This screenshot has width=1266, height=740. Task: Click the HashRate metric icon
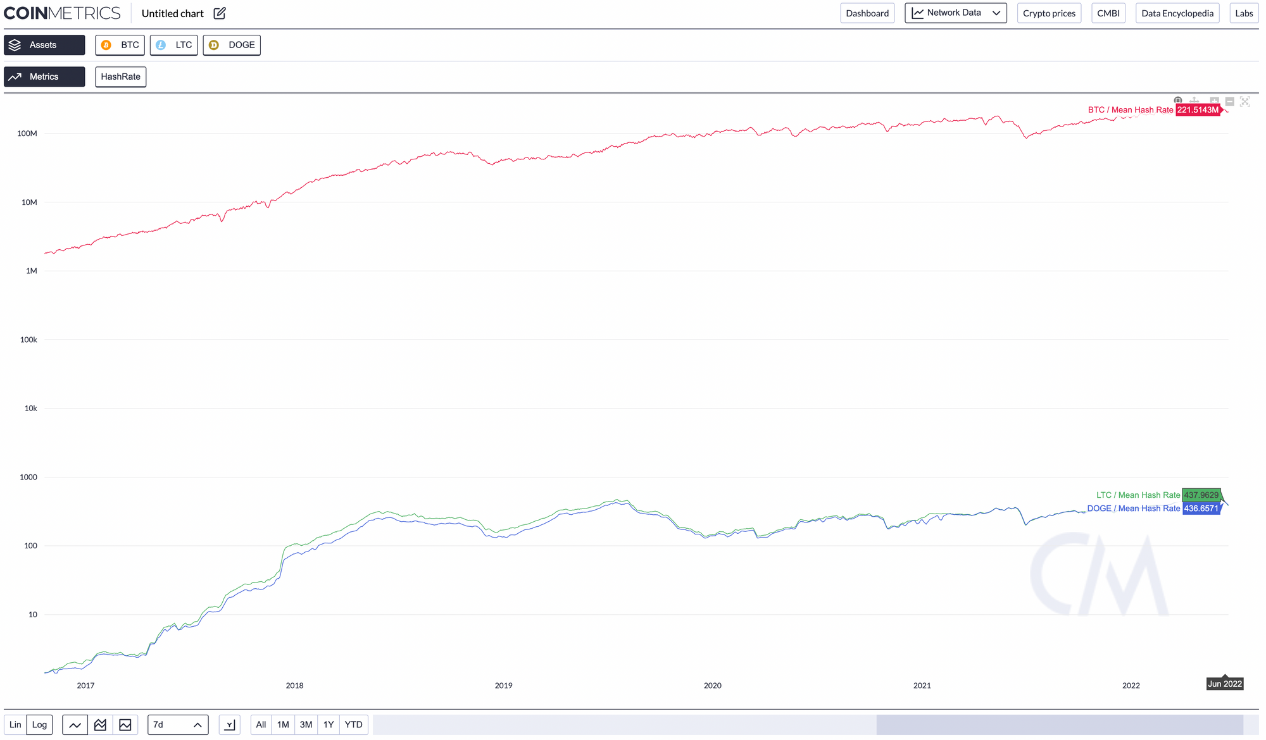pos(119,77)
